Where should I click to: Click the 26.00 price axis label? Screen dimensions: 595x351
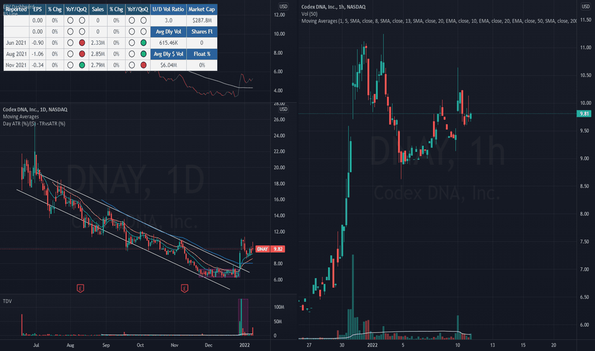(x=279, y=119)
